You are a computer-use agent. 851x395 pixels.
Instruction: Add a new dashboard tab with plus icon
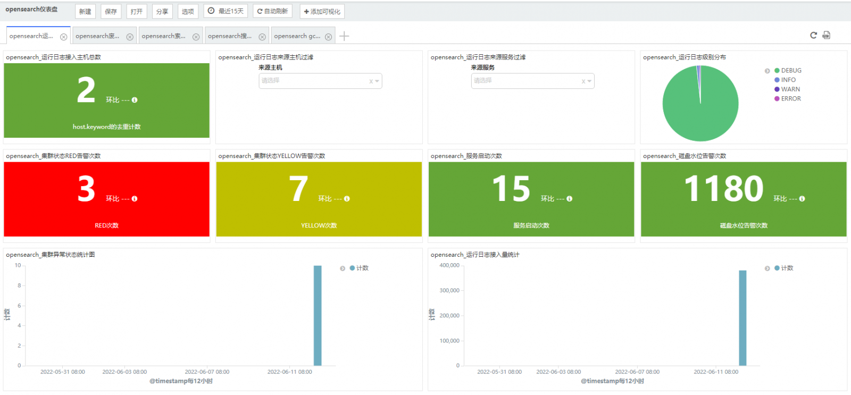(x=344, y=36)
